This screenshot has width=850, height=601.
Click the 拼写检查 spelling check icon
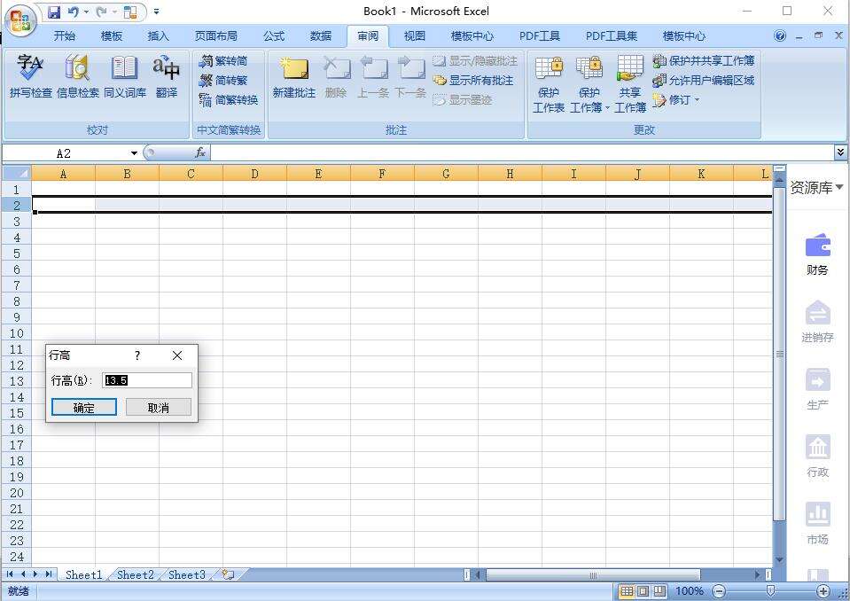click(30, 75)
